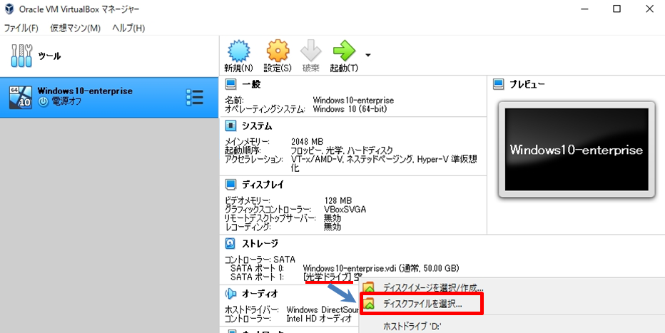Open the ツール tools icon
Image resolution: width=665 pixels, height=333 pixels.
21,56
